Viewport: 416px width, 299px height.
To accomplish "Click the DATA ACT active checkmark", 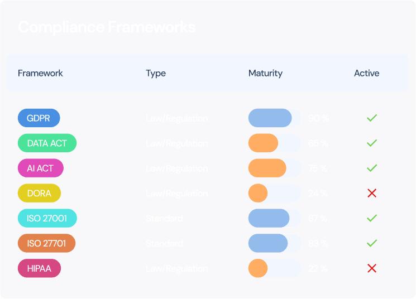I will [372, 143].
